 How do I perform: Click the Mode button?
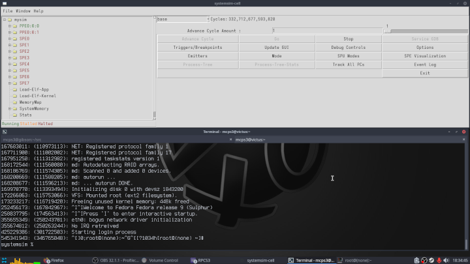277,56
